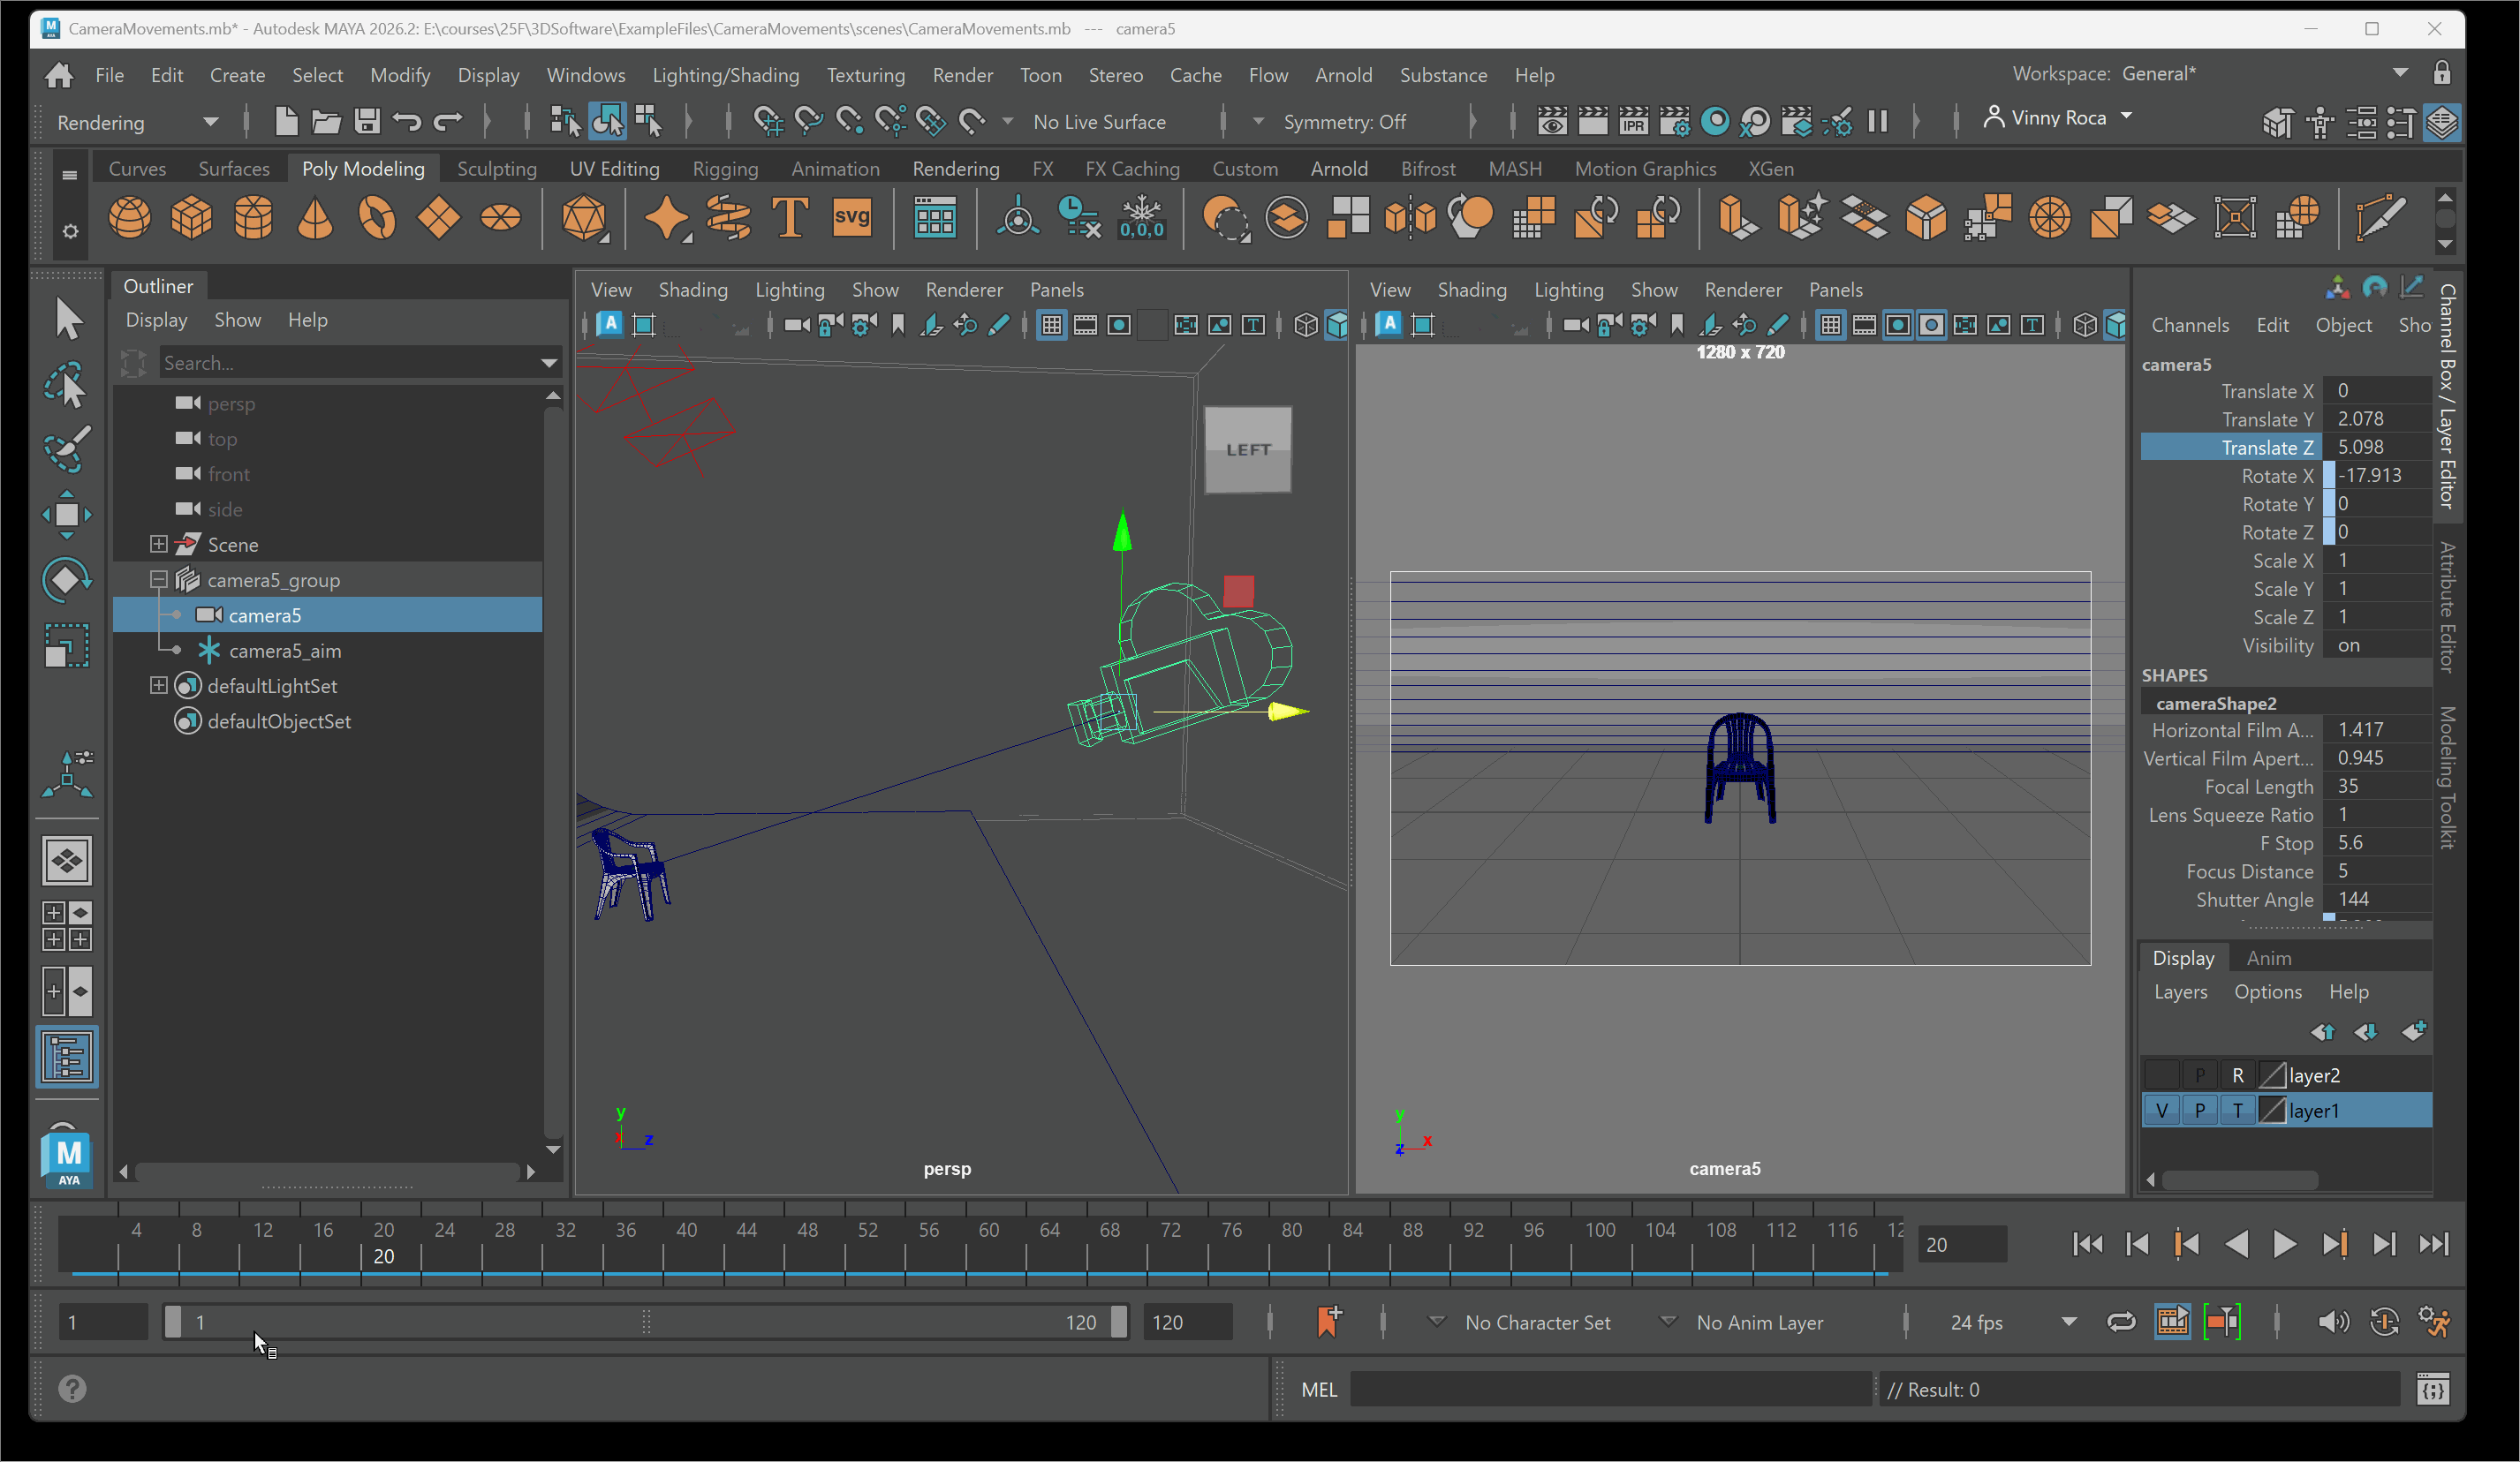This screenshot has height=1462, width=2520.
Task: Click the IPR render icon
Action: [x=1633, y=122]
